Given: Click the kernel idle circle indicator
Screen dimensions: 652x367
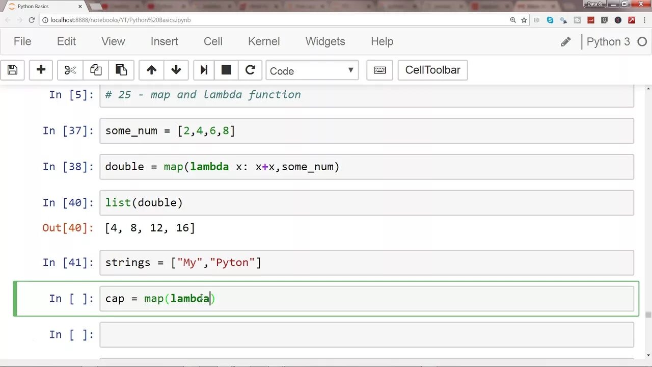Looking at the screenshot, I should pos(642,42).
